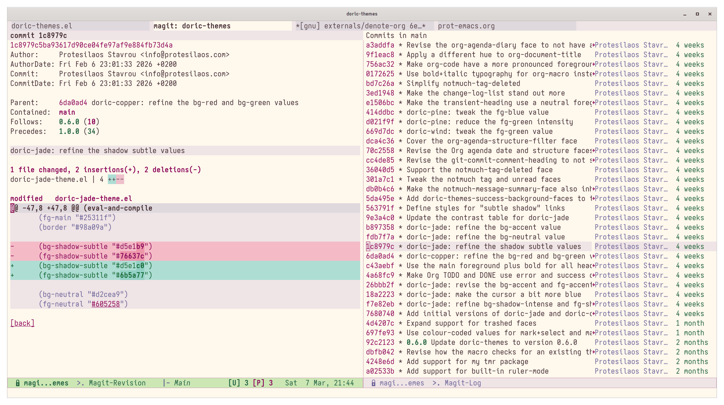The image size is (724, 405).
Task: Open parent commit 6da0ad4 link
Action: pos(73,103)
